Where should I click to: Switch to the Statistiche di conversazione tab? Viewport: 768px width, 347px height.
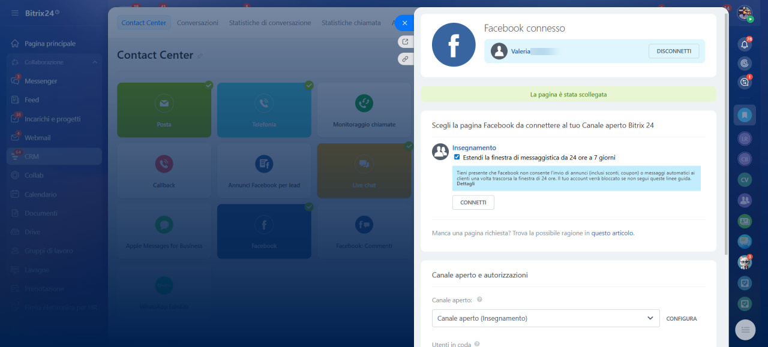pyautogui.click(x=270, y=23)
